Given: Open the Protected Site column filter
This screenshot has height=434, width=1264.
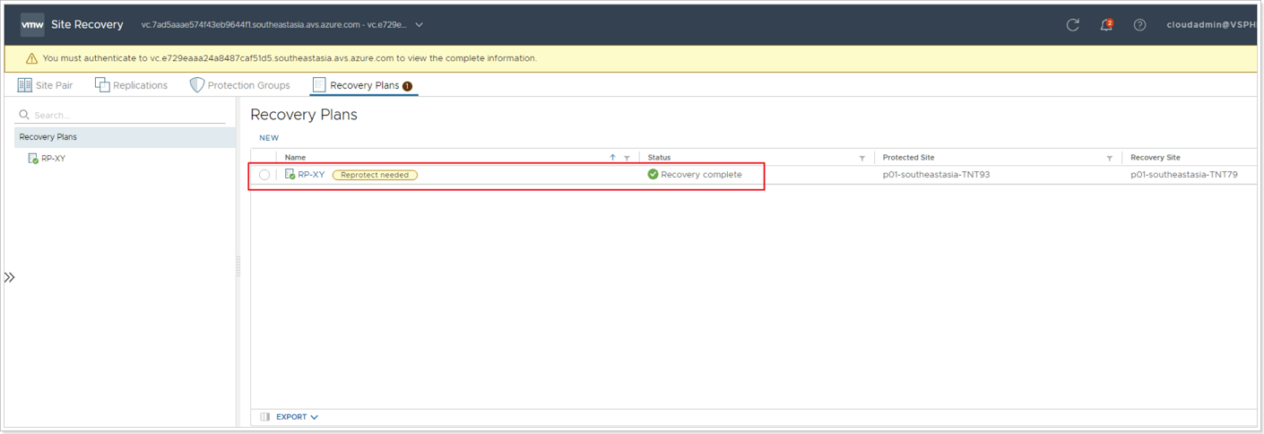Looking at the screenshot, I should point(1109,158).
